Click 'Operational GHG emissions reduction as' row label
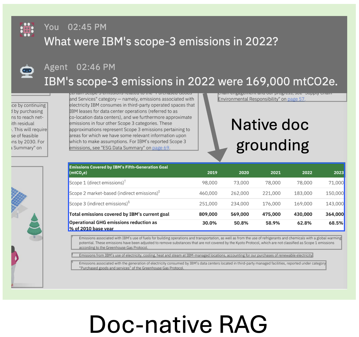 [x=113, y=223]
